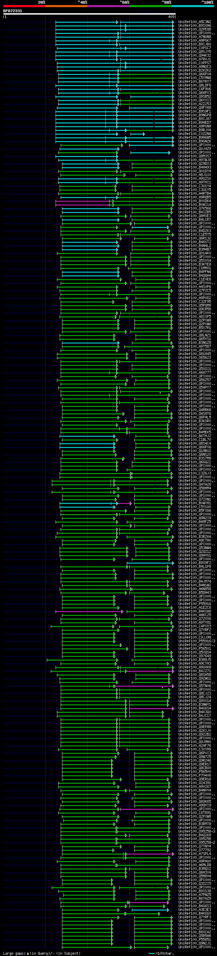Click the white query sequence bar
This screenshot has width=217, height=956.
click(x=90, y=14)
